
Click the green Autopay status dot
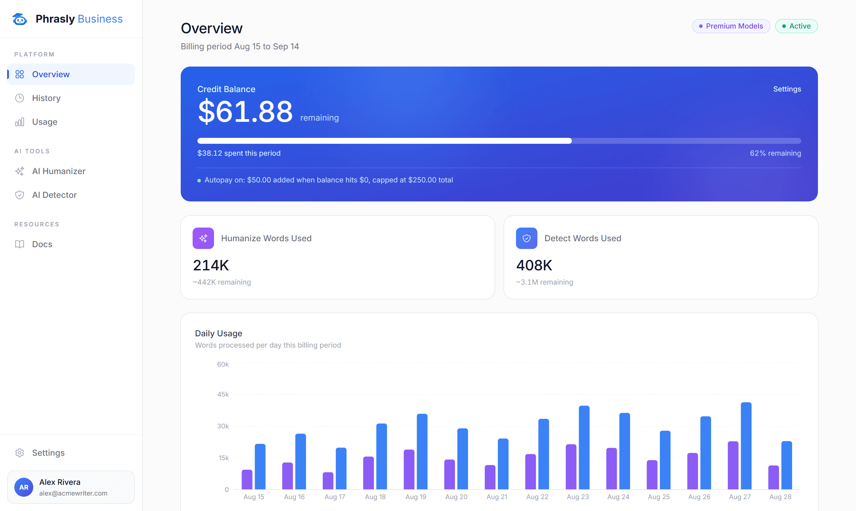199,180
